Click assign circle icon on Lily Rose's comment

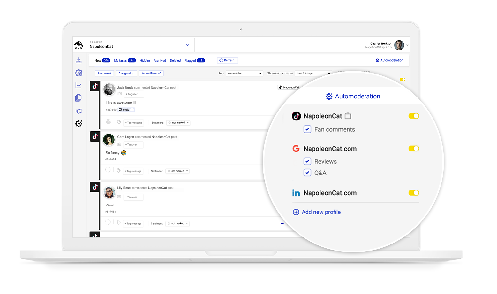108,222
